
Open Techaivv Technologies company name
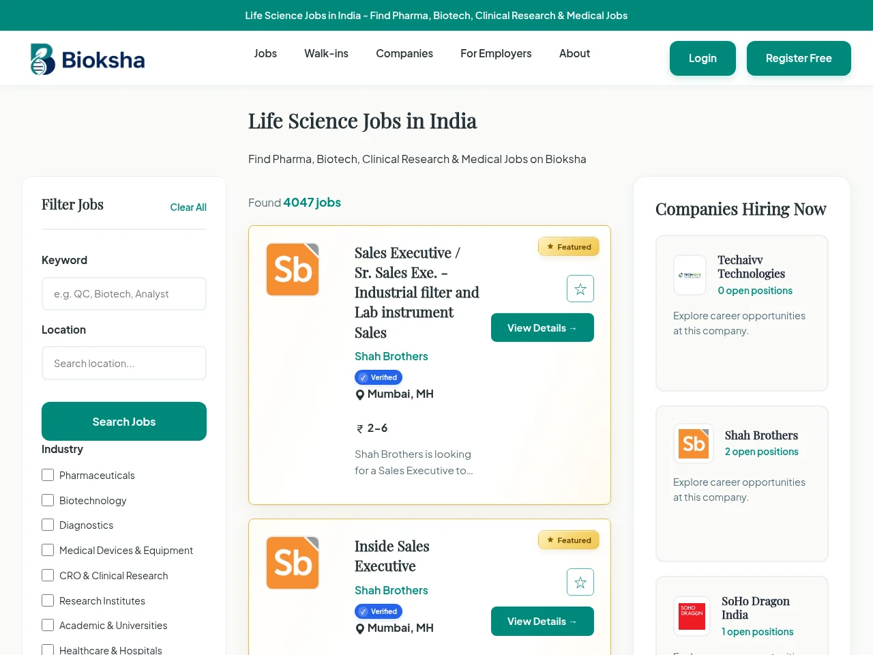point(751,267)
